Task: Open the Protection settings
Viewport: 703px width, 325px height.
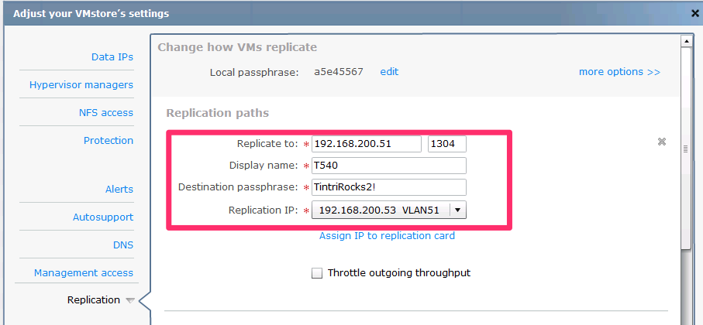Action: (108, 140)
